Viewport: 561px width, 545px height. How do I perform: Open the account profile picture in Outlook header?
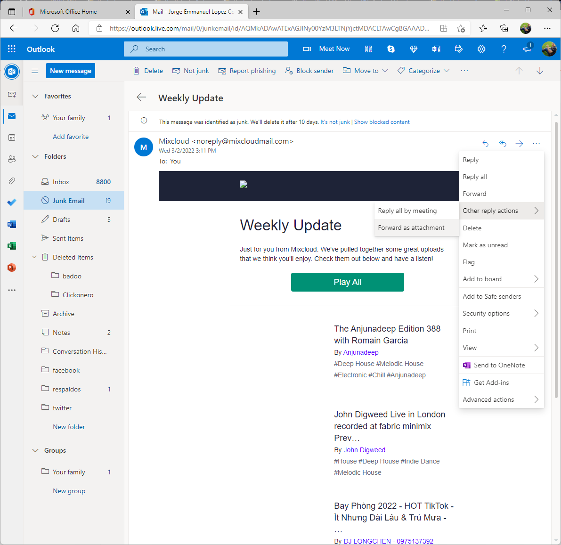pyautogui.click(x=549, y=49)
